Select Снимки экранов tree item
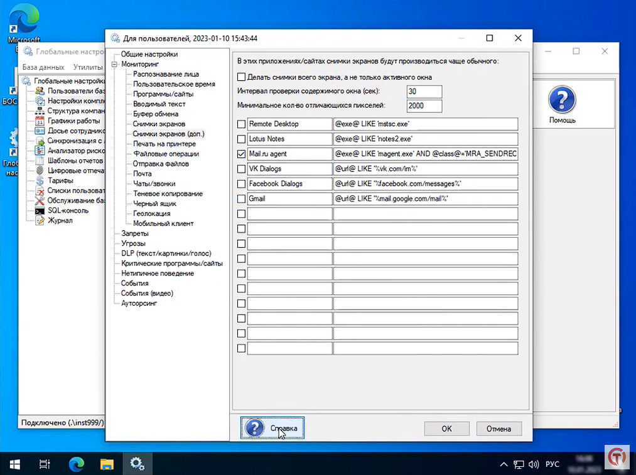 [x=159, y=124]
